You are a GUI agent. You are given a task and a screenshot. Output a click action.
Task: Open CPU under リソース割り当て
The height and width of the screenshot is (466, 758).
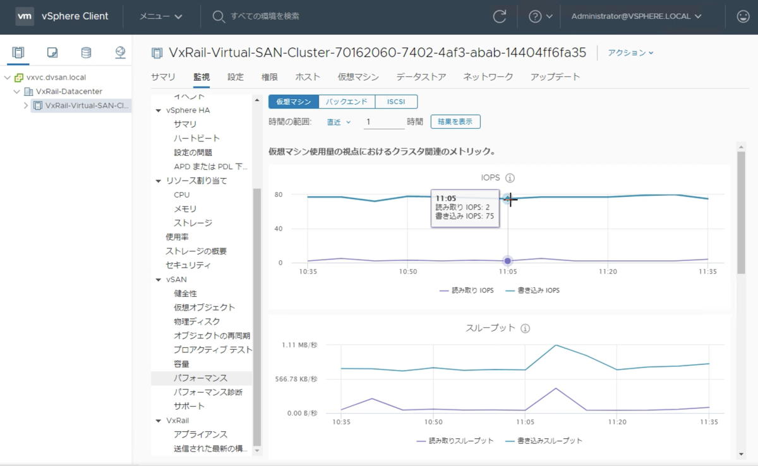[182, 194]
